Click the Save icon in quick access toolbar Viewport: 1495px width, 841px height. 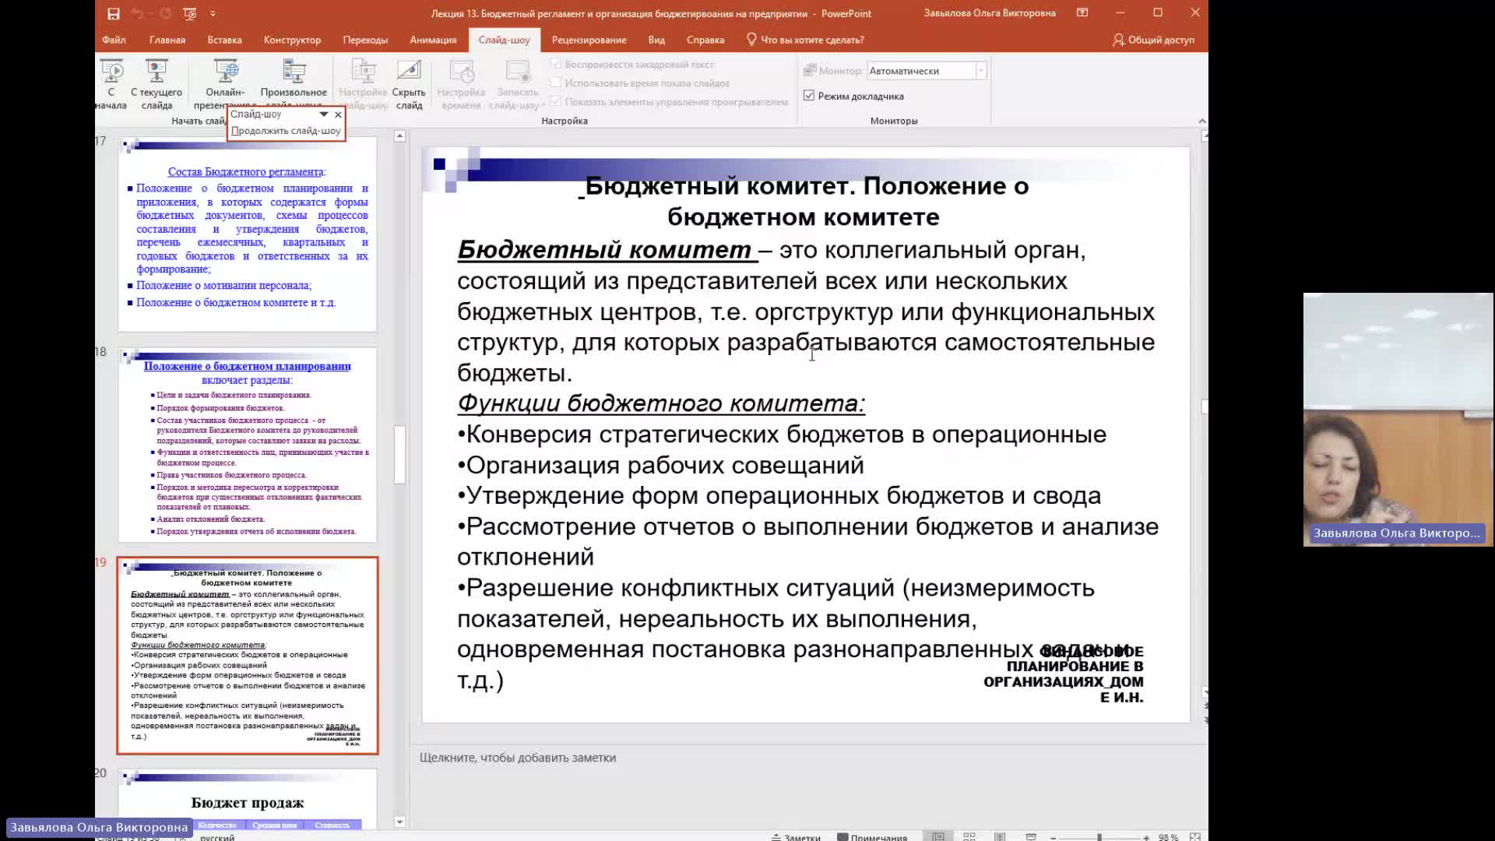click(x=114, y=13)
